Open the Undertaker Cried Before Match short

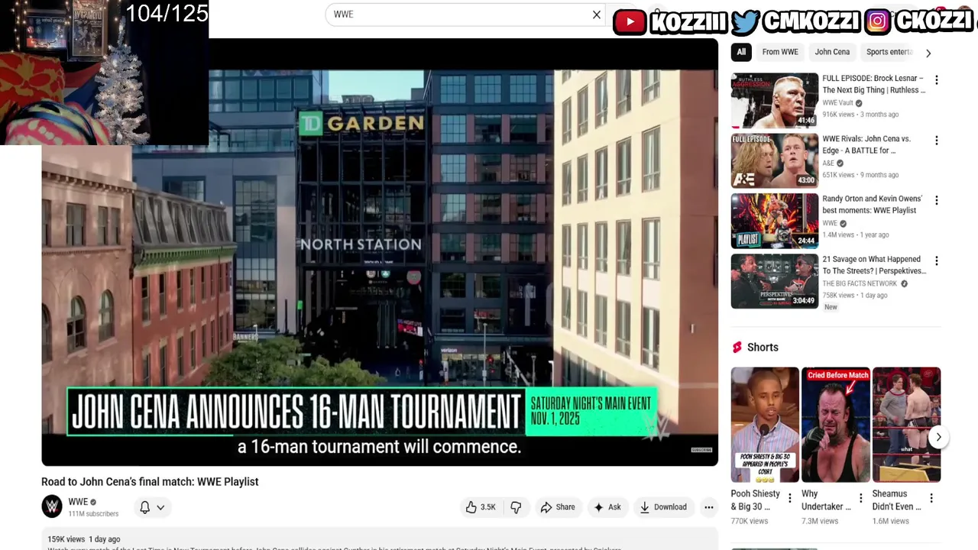[x=836, y=425]
